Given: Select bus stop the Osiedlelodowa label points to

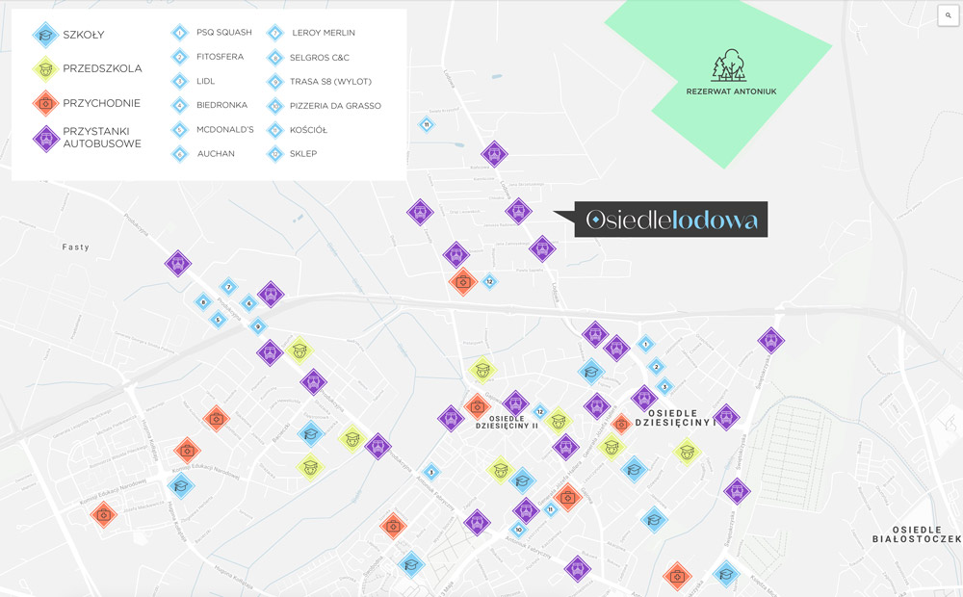Looking at the screenshot, I should click(518, 211).
